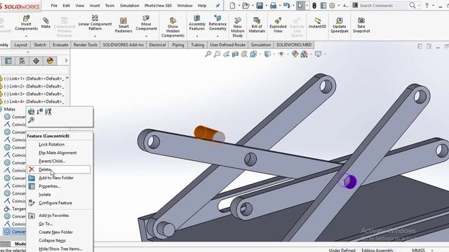Select the Mate tool
Viewport: 449px width, 252px height.
click(x=46, y=23)
